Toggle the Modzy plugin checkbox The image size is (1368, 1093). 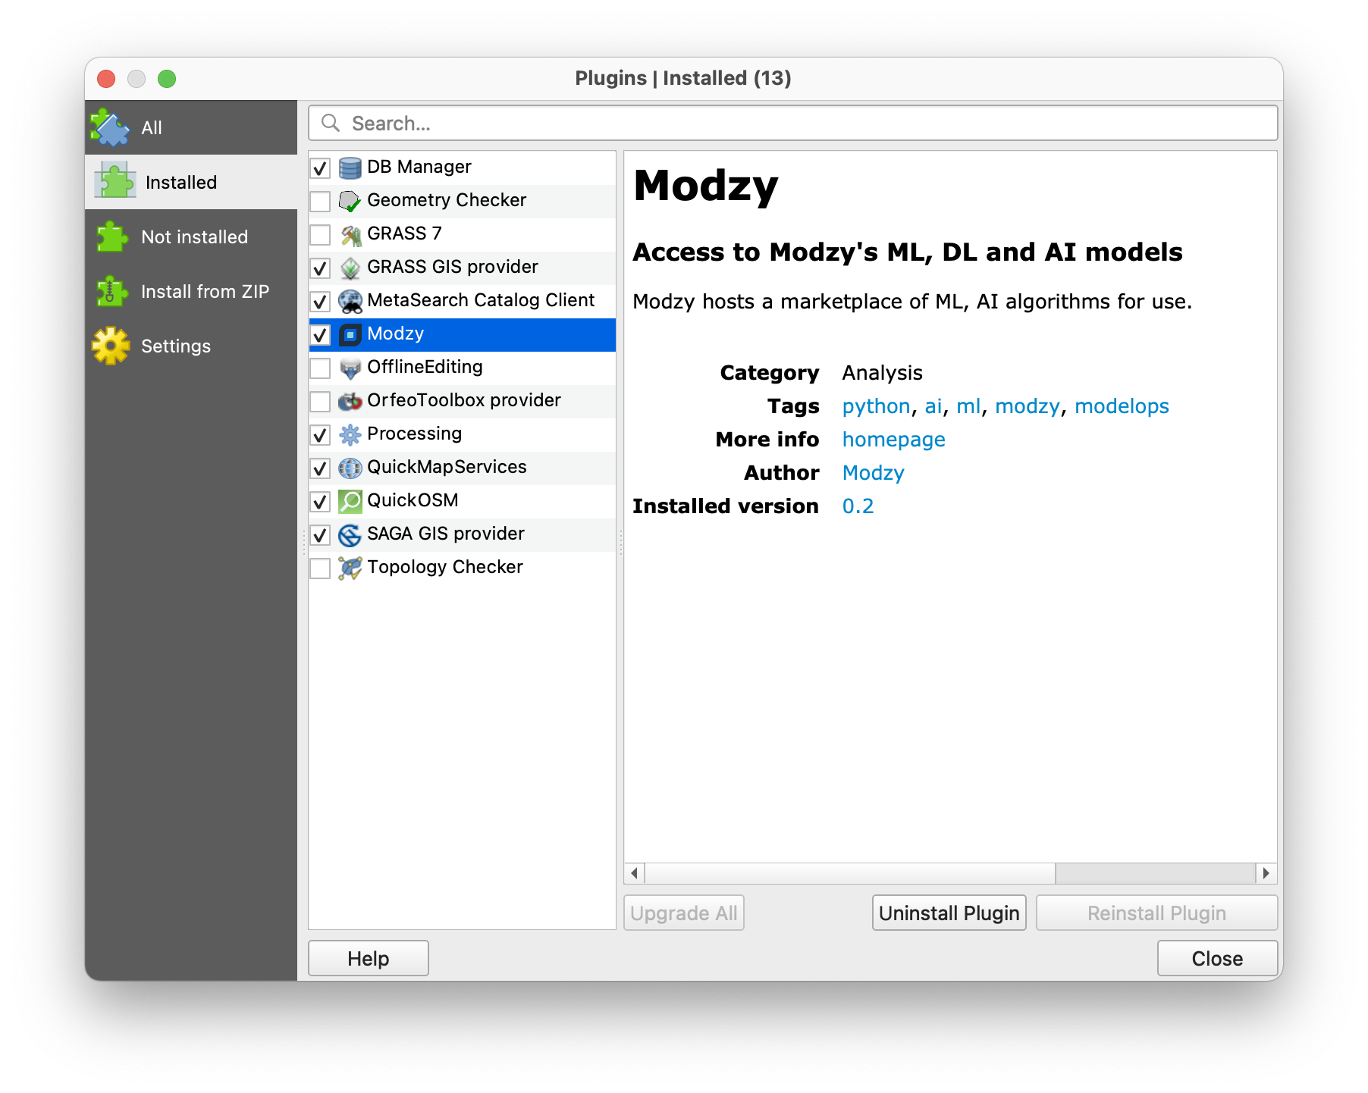321,334
